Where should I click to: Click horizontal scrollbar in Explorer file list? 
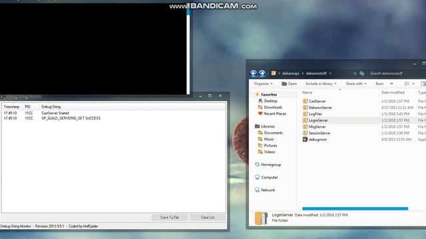click(x=355, y=208)
